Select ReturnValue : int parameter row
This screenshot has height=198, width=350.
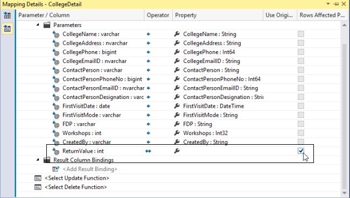pos(83,151)
